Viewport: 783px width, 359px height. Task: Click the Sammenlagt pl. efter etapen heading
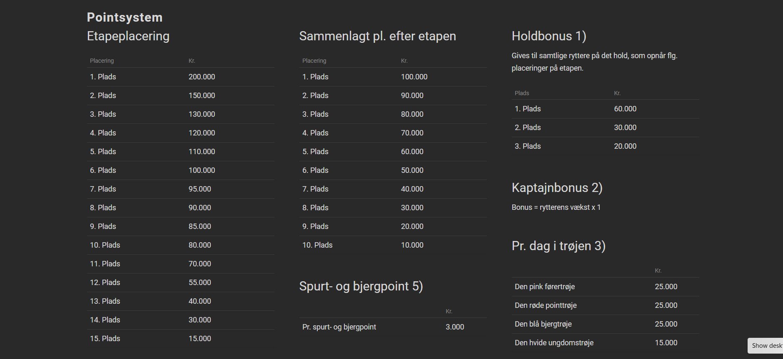pos(377,36)
